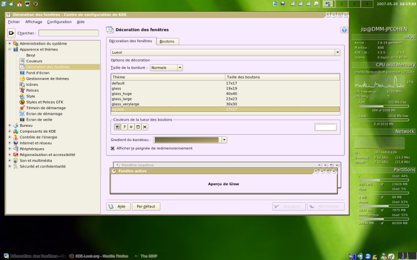Select the glass_huge theme row
Screen dimensions: 417x260
point(225,94)
